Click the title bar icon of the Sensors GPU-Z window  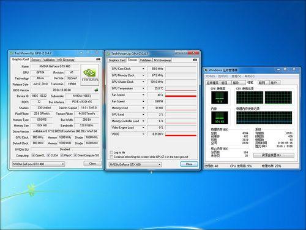click(108, 54)
